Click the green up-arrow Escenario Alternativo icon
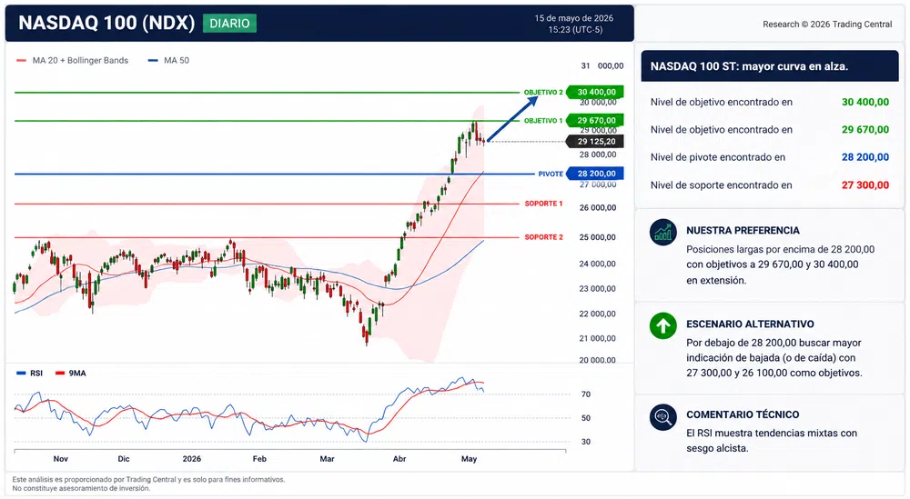Viewport: 910px width, 499px height. (662, 325)
